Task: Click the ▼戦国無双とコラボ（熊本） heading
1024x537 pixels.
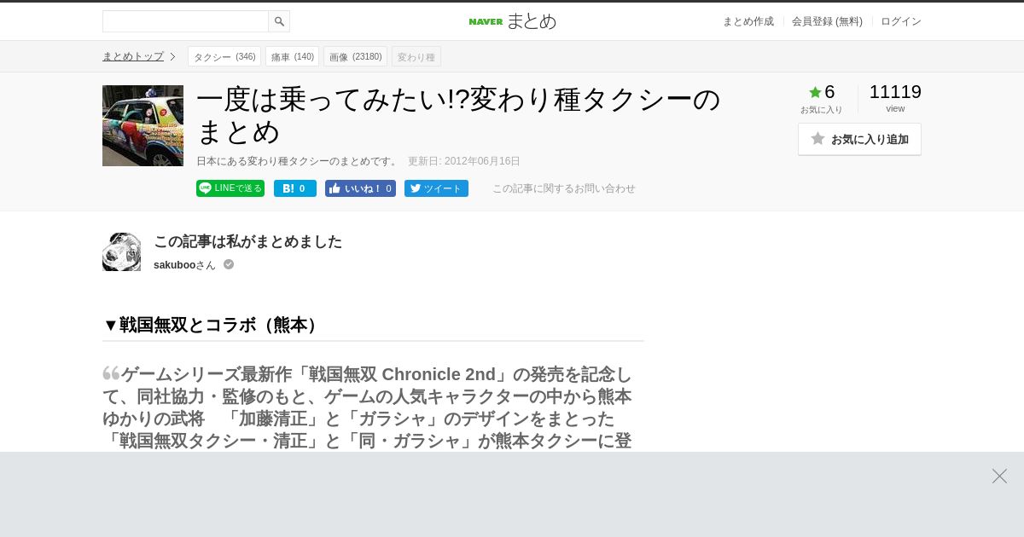Action: 212,325
